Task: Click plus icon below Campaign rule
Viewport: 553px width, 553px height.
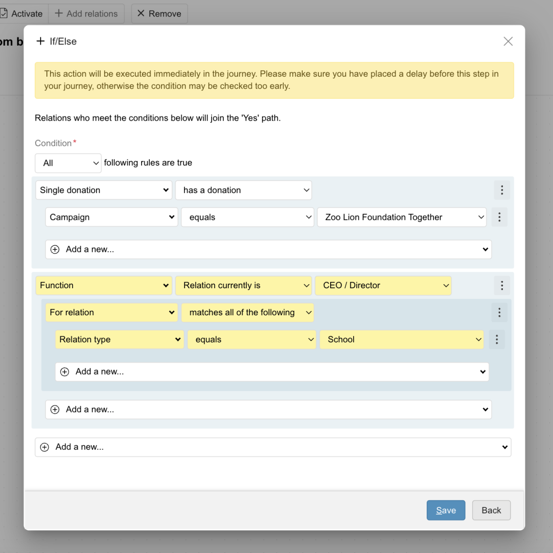Action: (55, 249)
